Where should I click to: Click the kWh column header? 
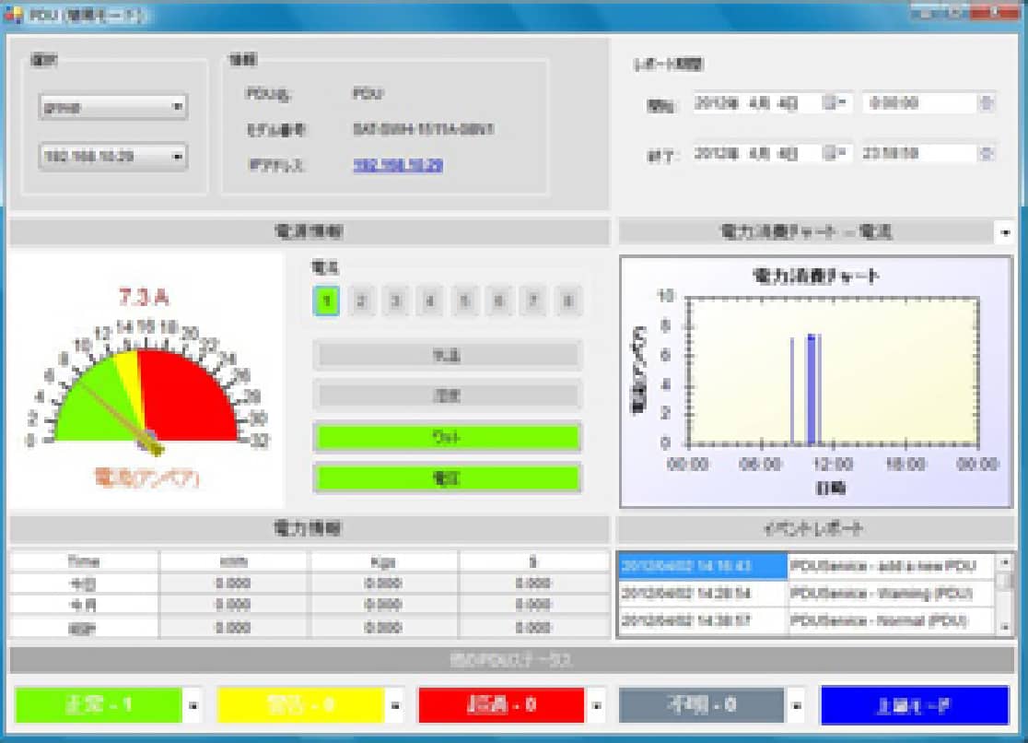coord(233,561)
